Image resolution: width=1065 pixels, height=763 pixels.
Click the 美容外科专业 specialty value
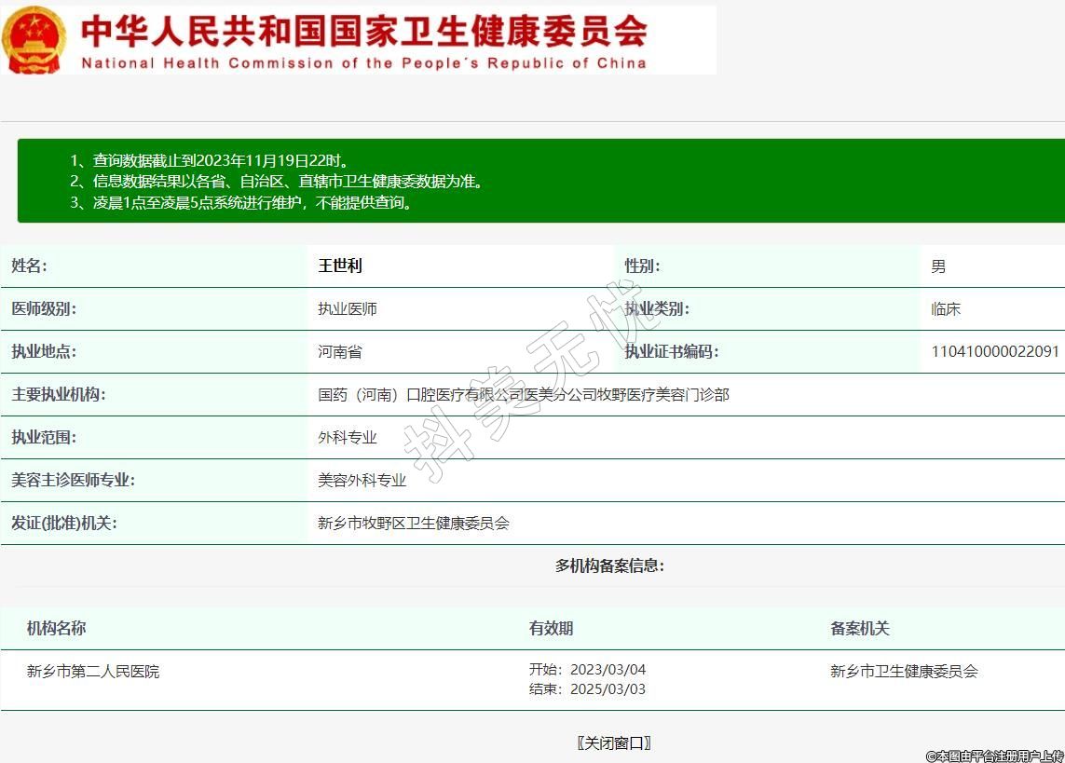pos(362,480)
